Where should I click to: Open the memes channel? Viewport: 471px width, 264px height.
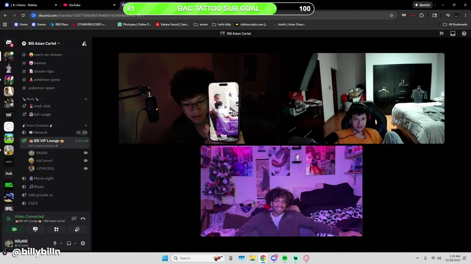pyautogui.click(x=54, y=63)
